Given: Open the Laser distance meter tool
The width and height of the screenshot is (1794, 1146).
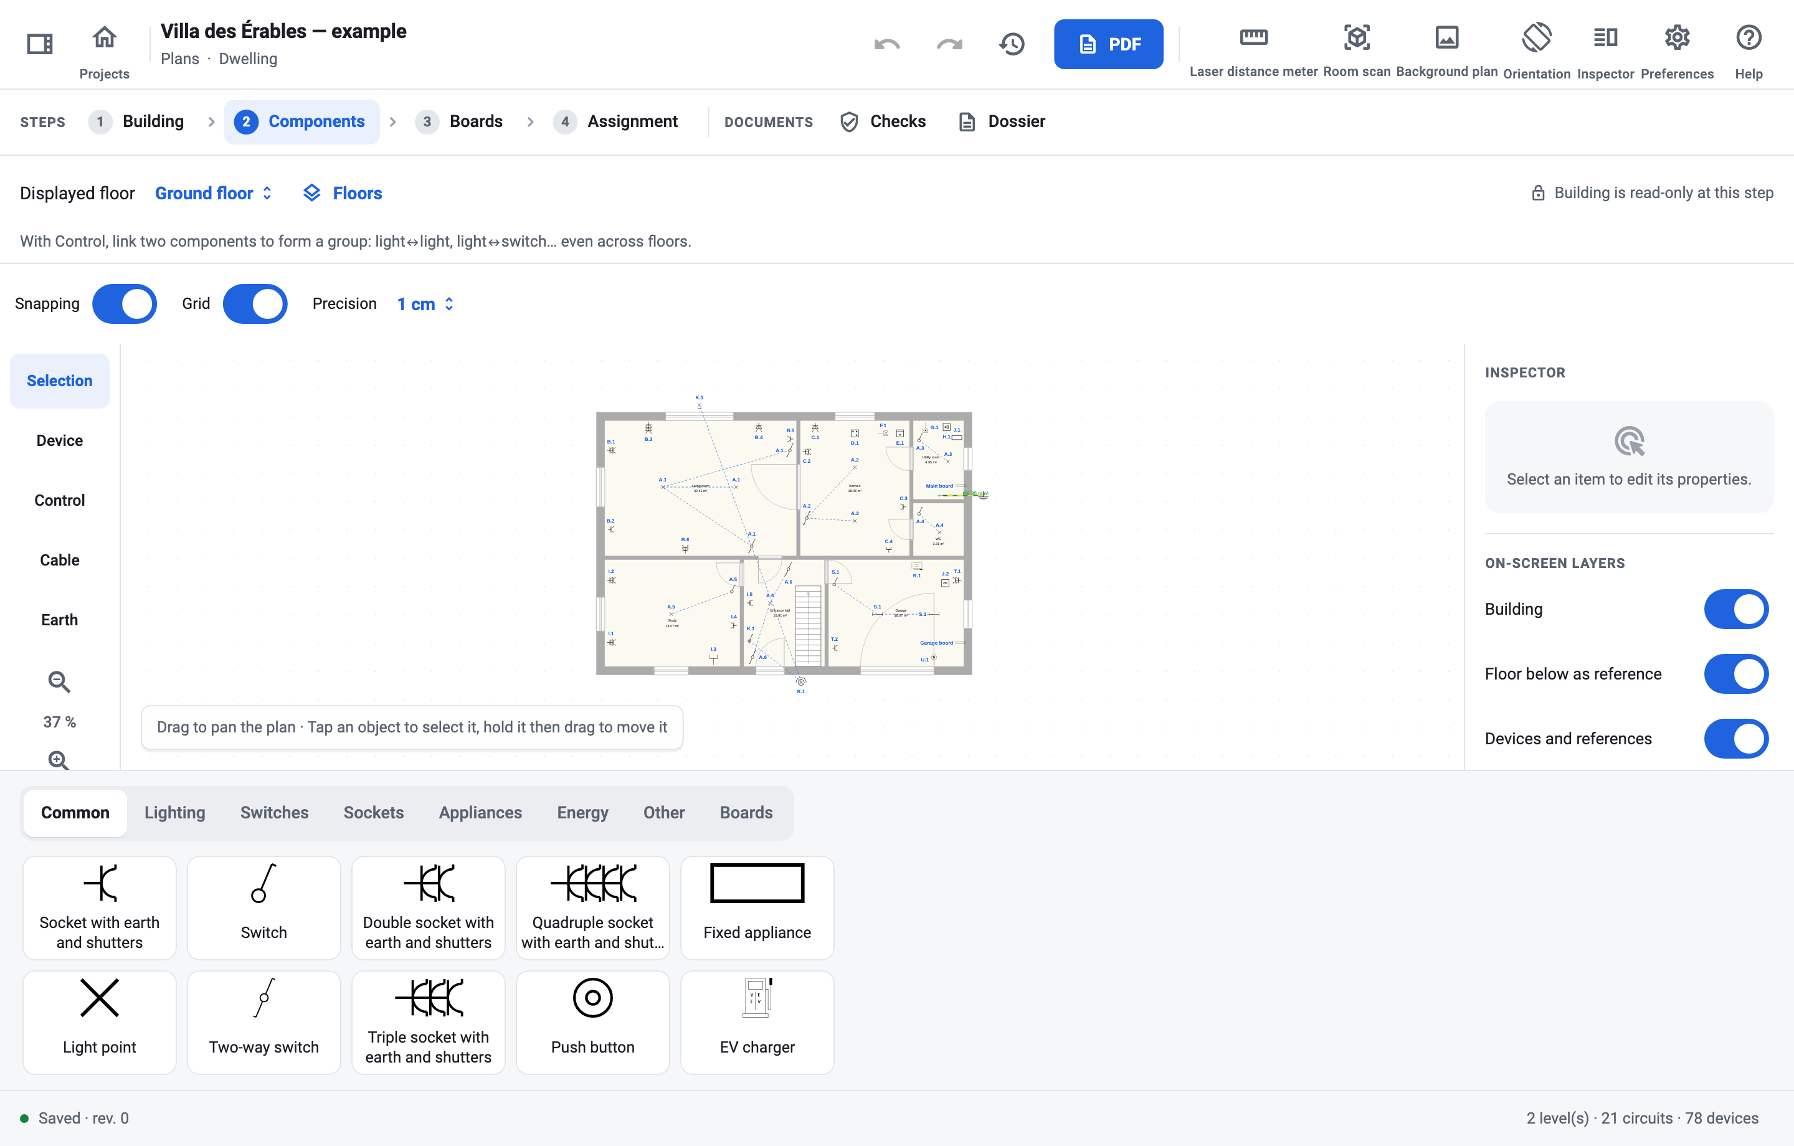Looking at the screenshot, I should coord(1253,50).
